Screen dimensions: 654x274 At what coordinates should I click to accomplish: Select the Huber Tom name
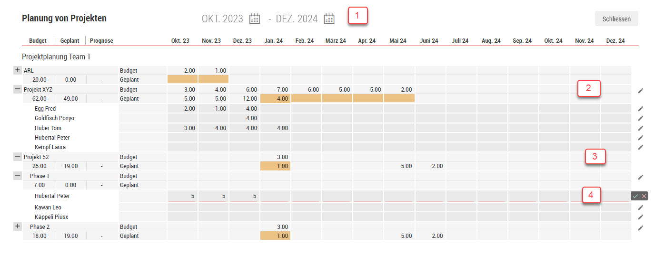tap(48, 128)
